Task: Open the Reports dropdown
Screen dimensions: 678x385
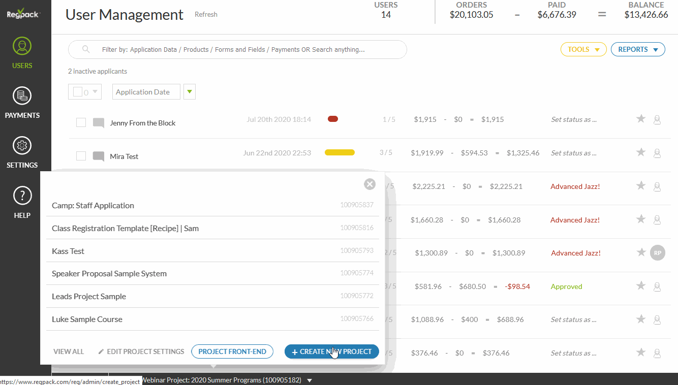Action: point(637,49)
